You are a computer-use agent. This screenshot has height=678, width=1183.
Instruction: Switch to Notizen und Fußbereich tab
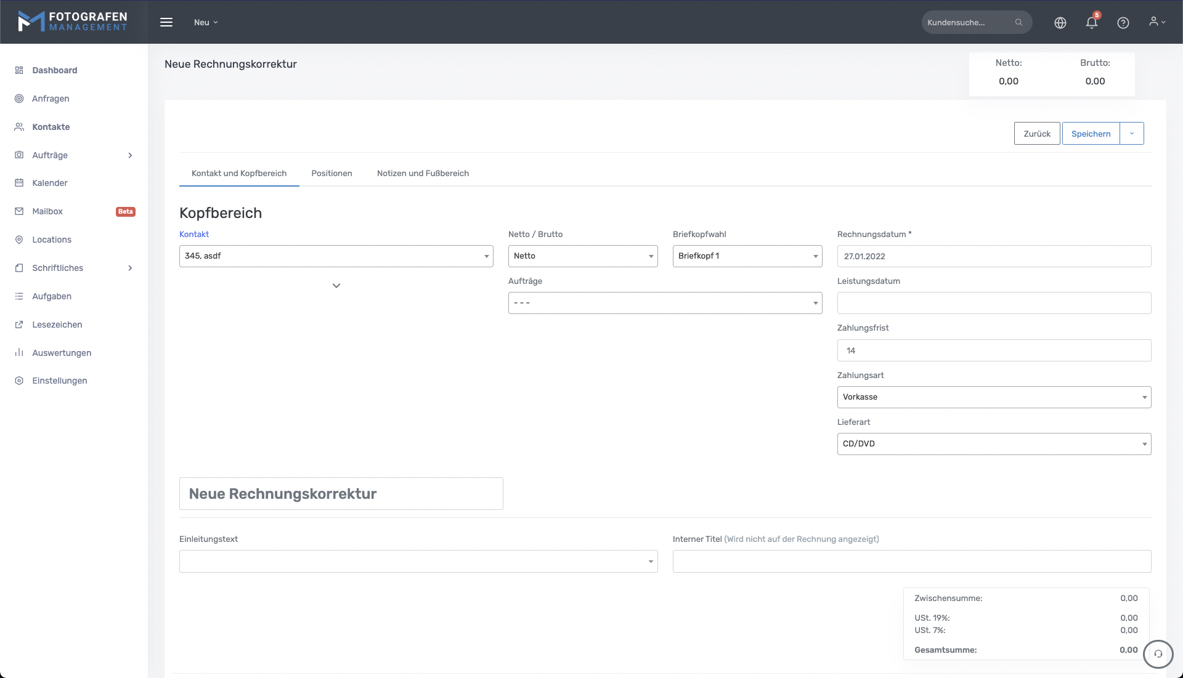coord(423,174)
